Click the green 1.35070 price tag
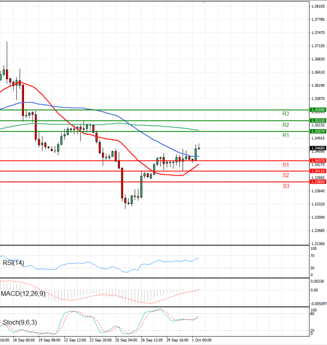Image resolution: width=327 pixels, height=345 pixels. [318, 131]
